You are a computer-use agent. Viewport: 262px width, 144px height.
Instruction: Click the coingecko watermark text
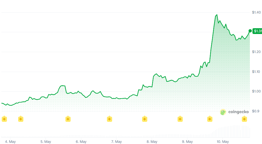pyautogui.click(x=238, y=112)
